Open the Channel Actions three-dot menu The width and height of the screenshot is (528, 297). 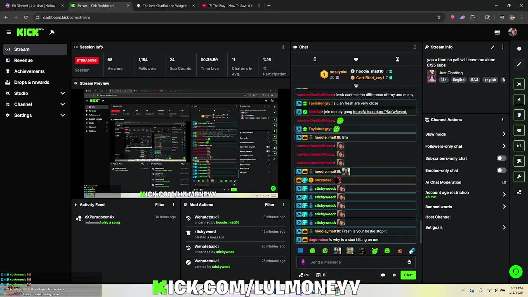[x=502, y=120]
